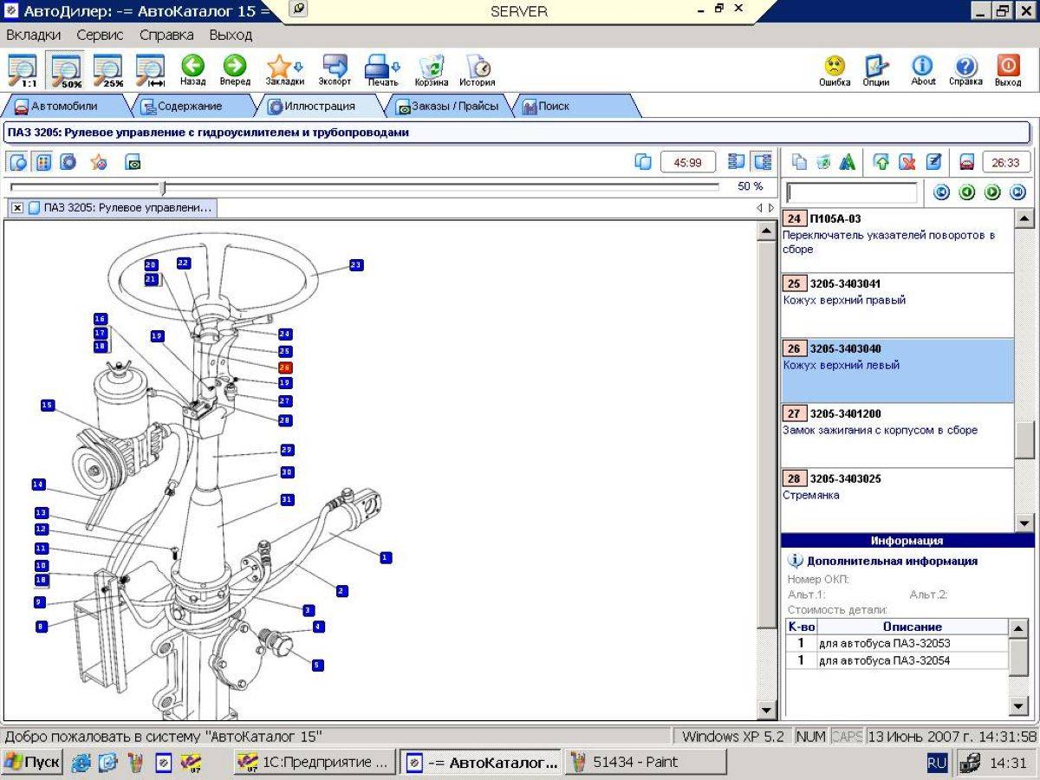Click the green eye price icon above illustration

(133, 162)
